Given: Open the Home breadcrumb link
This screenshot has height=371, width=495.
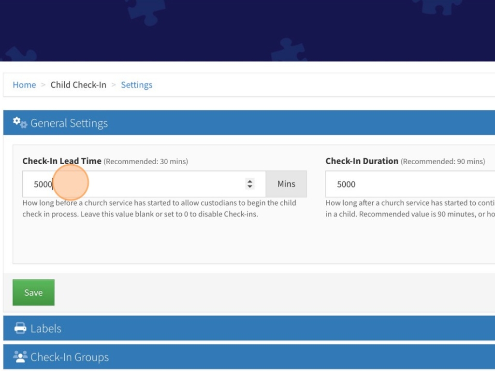Looking at the screenshot, I should click(x=24, y=85).
